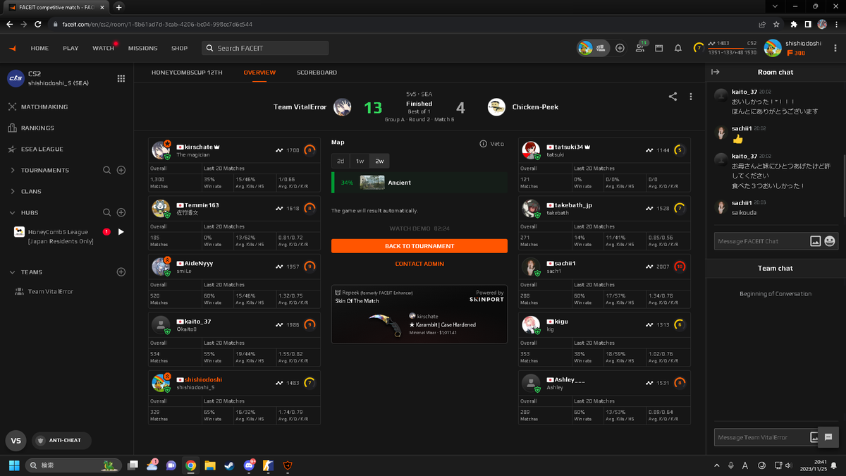Screen dimensions: 846x476
Task: Expand the Clans sidebar section
Action: (x=13, y=191)
